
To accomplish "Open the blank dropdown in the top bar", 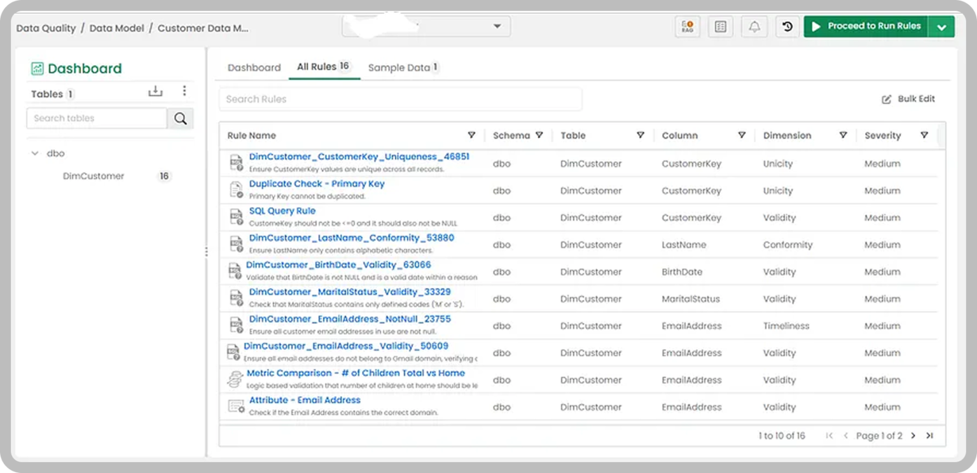I will pyautogui.click(x=426, y=26).
